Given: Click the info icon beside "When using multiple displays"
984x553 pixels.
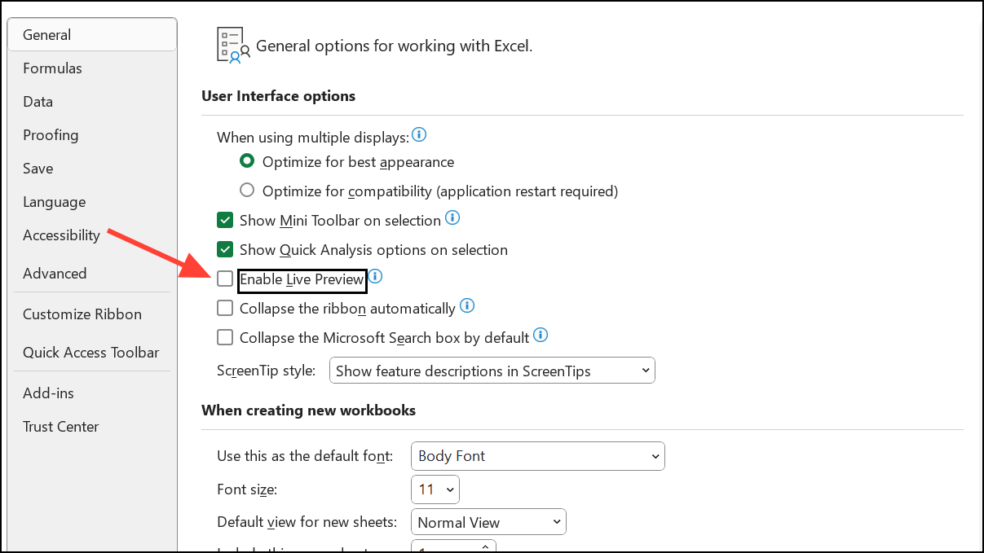Looking at the screenshot, I should 419,134.
